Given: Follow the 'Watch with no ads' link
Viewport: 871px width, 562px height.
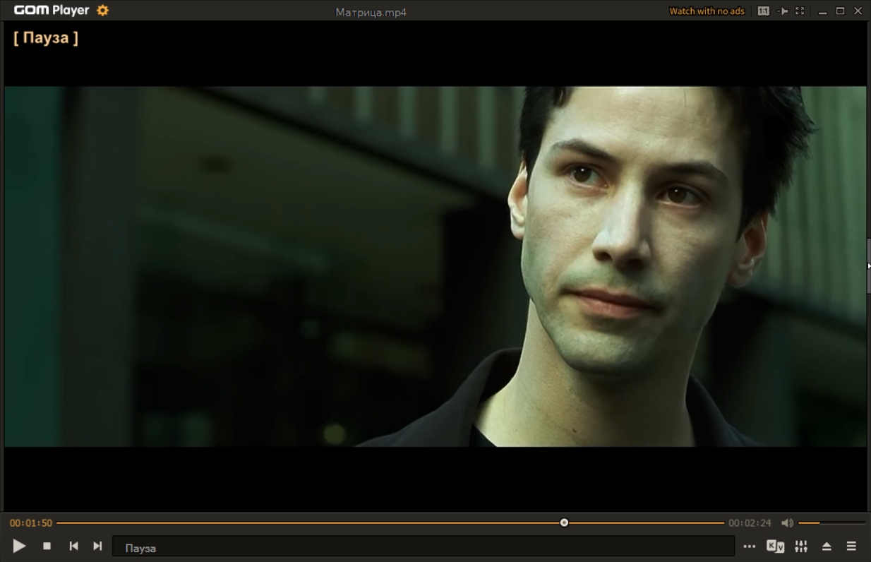Looking at the screenshot, I should [x=707, y=11].
